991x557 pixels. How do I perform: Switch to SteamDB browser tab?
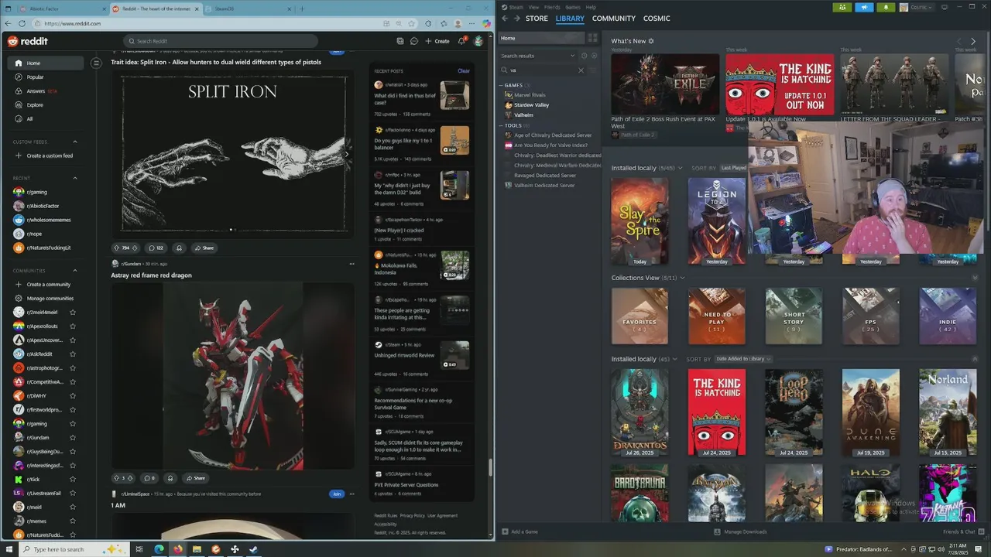point(248,9)
